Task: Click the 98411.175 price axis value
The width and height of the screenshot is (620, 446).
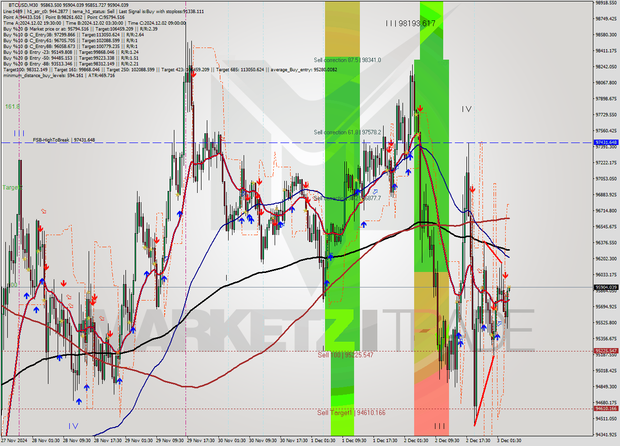Action: point(606,51)
